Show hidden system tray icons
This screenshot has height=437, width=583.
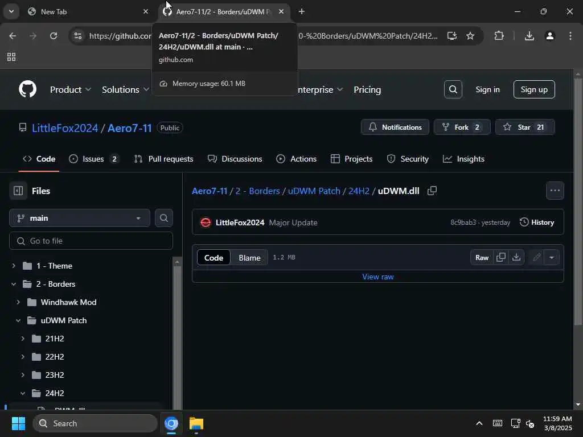point(479,423)
